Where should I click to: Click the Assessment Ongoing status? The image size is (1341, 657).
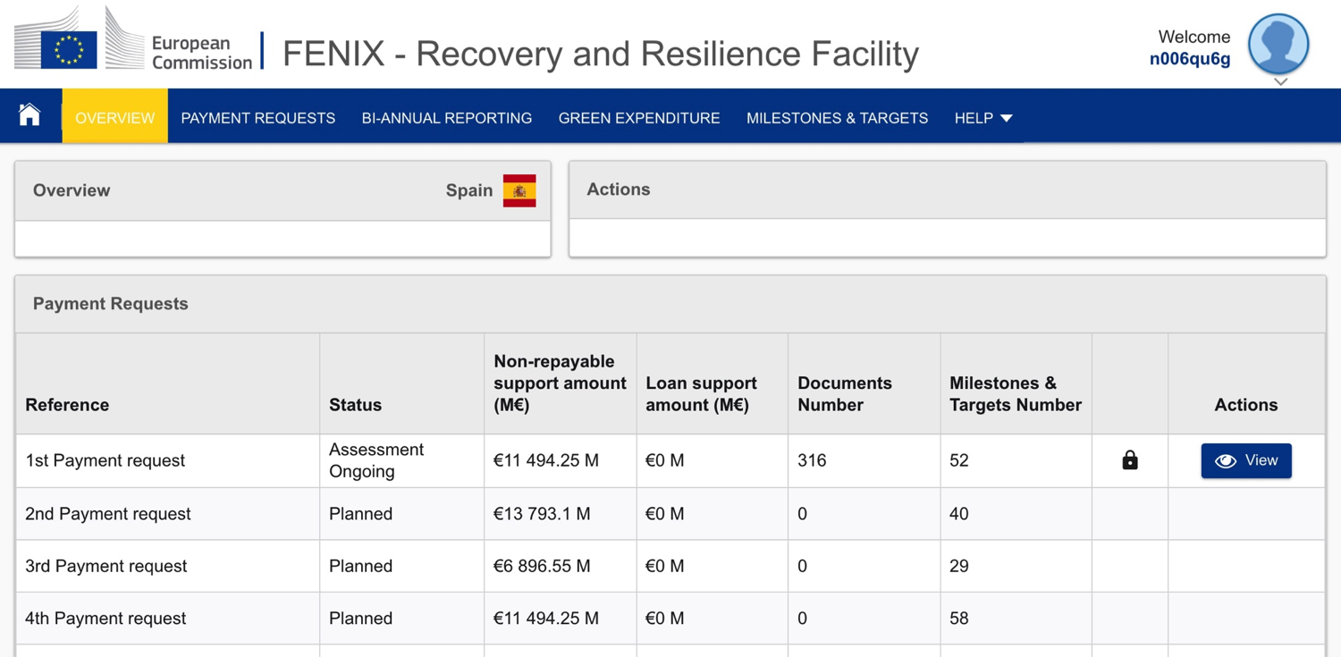point(376,460)
